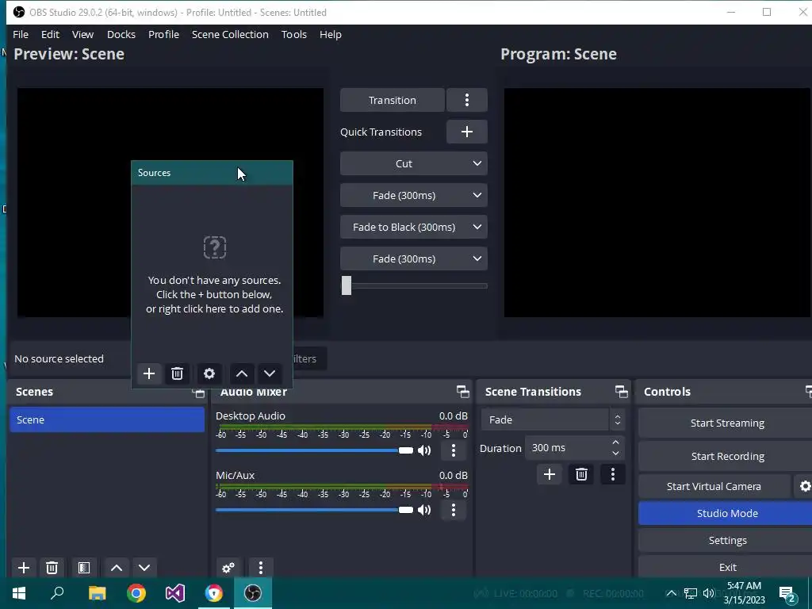Click the Mic/Aux volume slider
Screen dimensions: 812x609
click(314, 510)
